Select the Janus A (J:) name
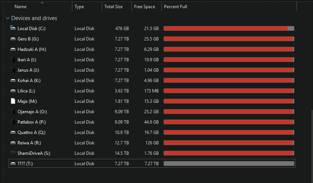Viewport: 313px width, 183px height. click(x=28, y=70)
